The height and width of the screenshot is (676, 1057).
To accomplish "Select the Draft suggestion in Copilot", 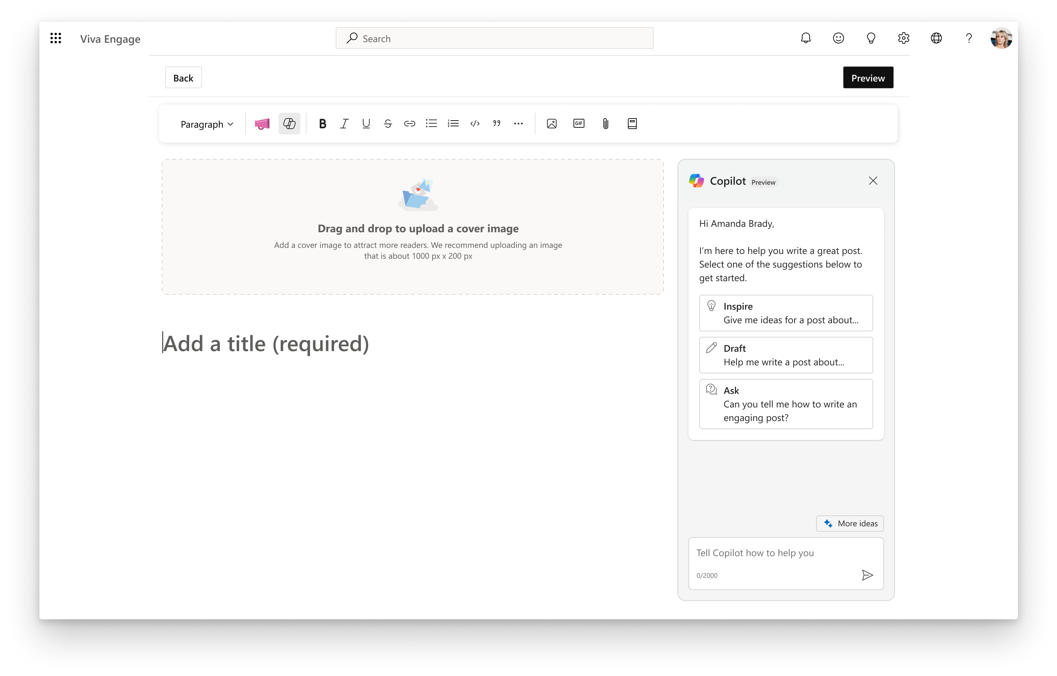I will point(786,354).
